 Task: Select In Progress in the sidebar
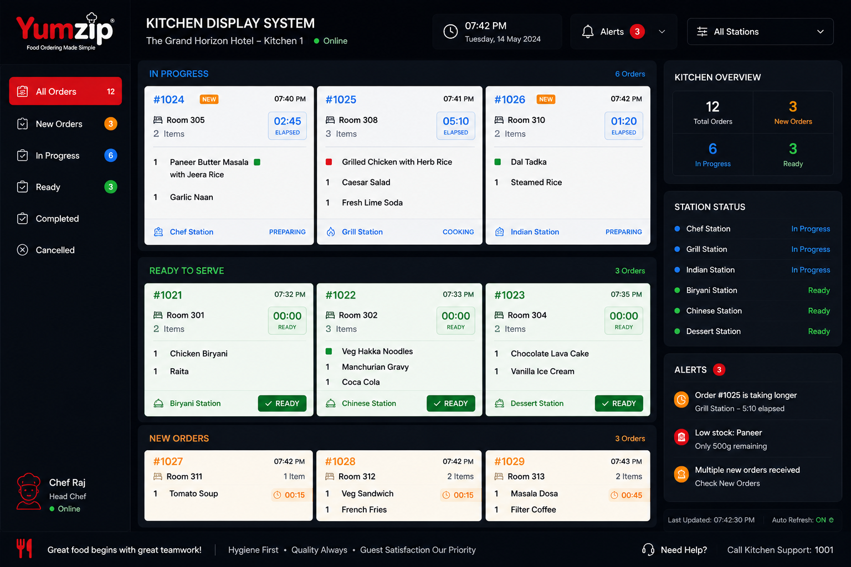tap(65, 156)
